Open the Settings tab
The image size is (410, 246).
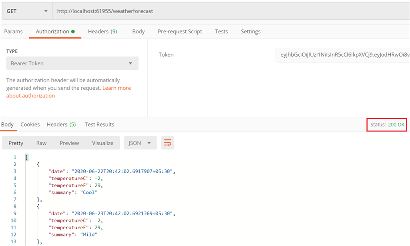pyautogui.click(x=251, y=31)
